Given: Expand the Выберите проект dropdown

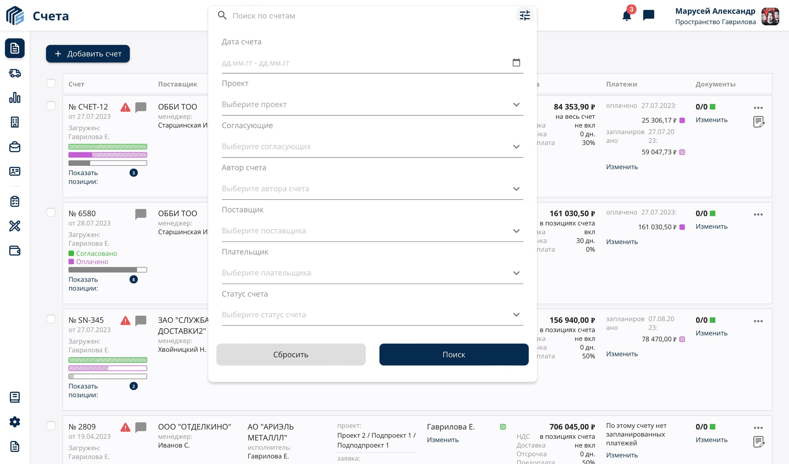Looking at the screenshot, I should 372,104.
